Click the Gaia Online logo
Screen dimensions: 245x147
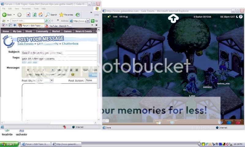(9, 42)
